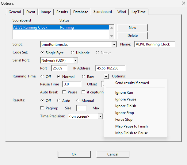187x165 pixels.
Task: Set Running Time to Off
Action: pos(46,77)
